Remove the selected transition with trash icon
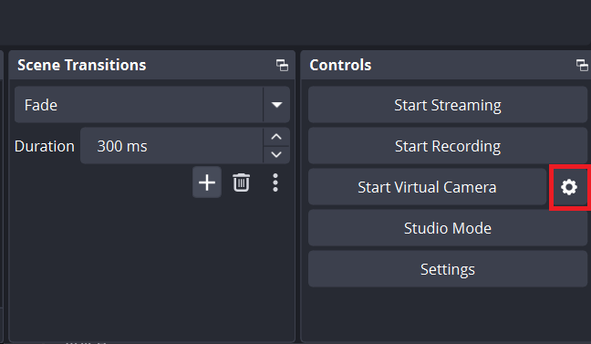This screenshot has width=591, height=344. coord(241,182)
